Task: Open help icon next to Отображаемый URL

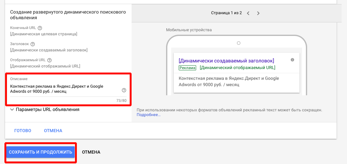Action: [49, 60]
